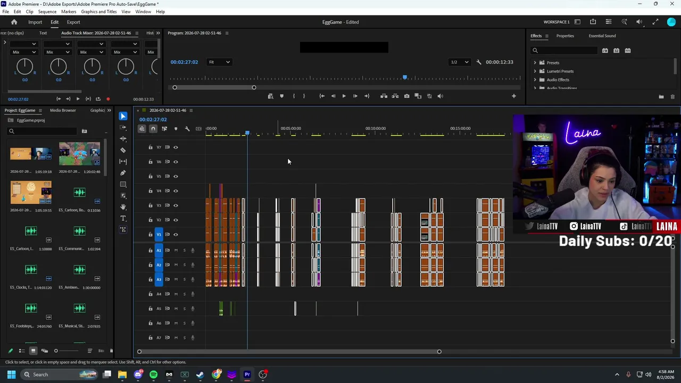Add a marker in the timeline toolbar
Viewport: 681px width, 383px height.
coord(176,129)
